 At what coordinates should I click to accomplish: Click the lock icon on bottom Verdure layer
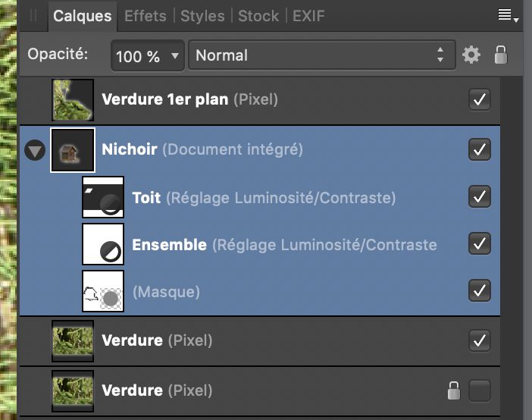[453, 390]
